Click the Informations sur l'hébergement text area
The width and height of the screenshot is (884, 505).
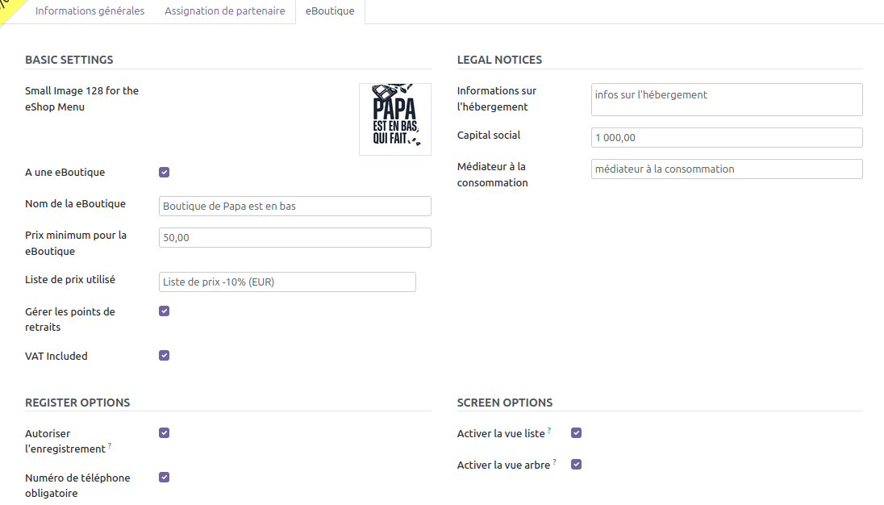tap(726, 99)
